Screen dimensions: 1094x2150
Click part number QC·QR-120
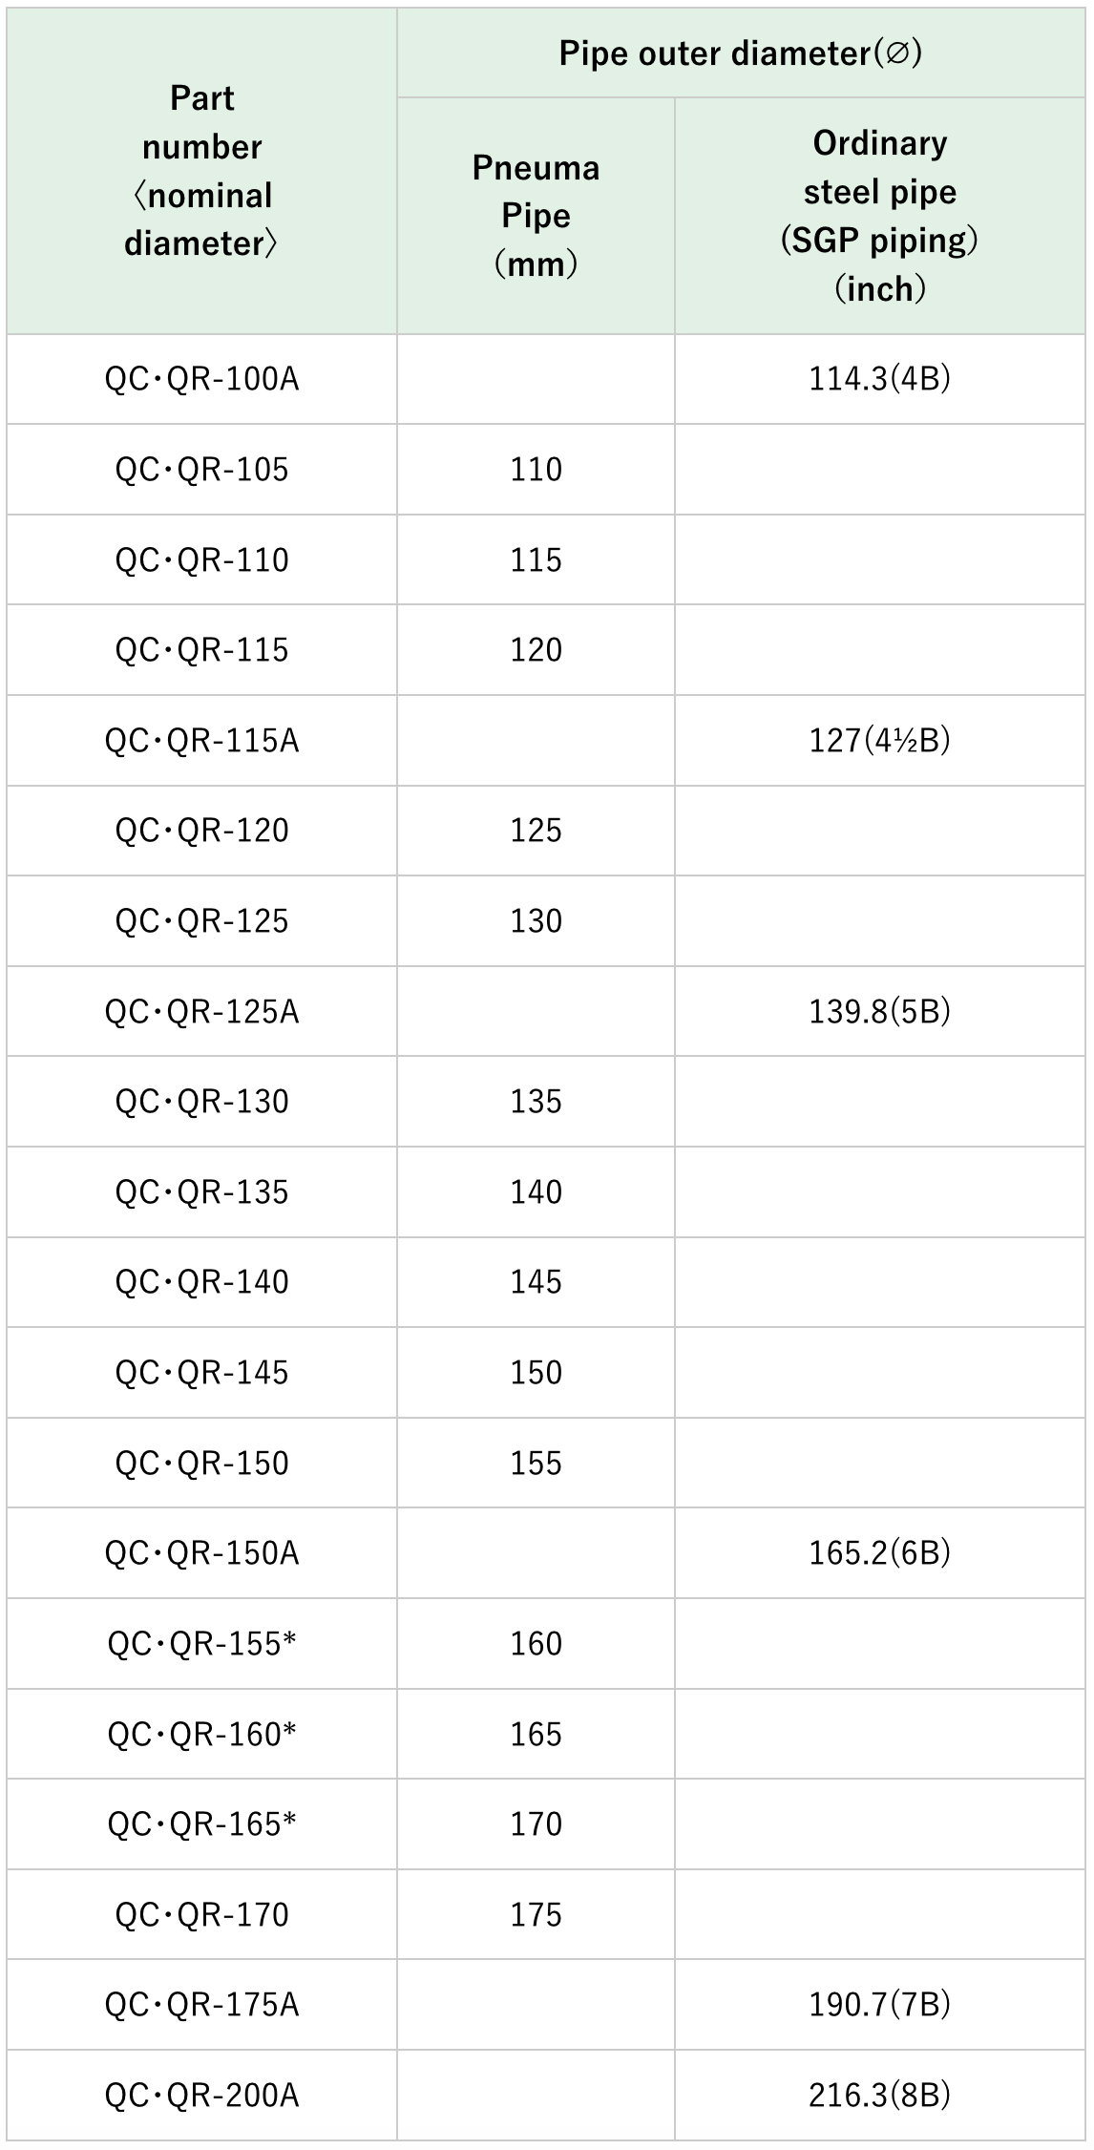pos(201,831)
